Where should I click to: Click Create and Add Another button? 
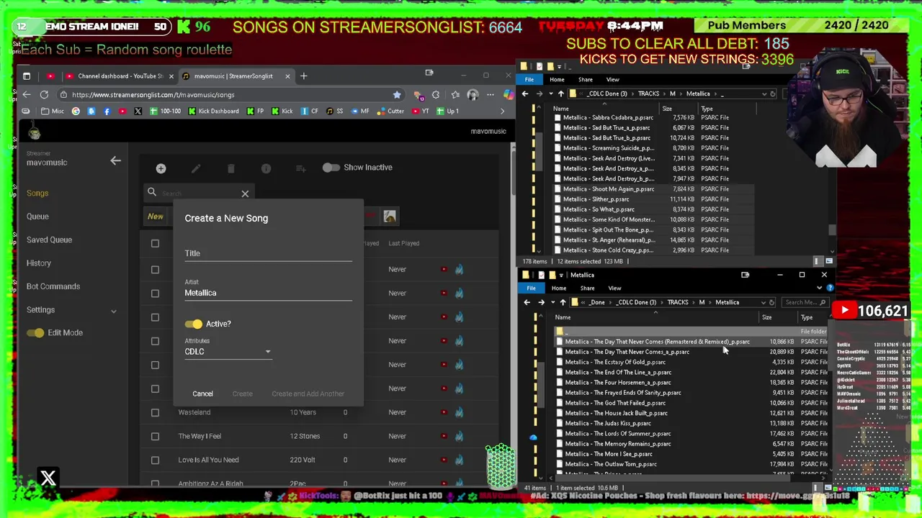click(x=308, y=394)
